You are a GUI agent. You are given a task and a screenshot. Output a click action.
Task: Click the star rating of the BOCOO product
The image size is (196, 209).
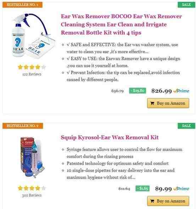tap(32, 67)
